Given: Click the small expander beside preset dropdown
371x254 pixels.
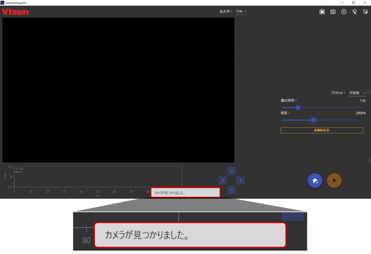Looking at the screenshot, I should (369, 92).
